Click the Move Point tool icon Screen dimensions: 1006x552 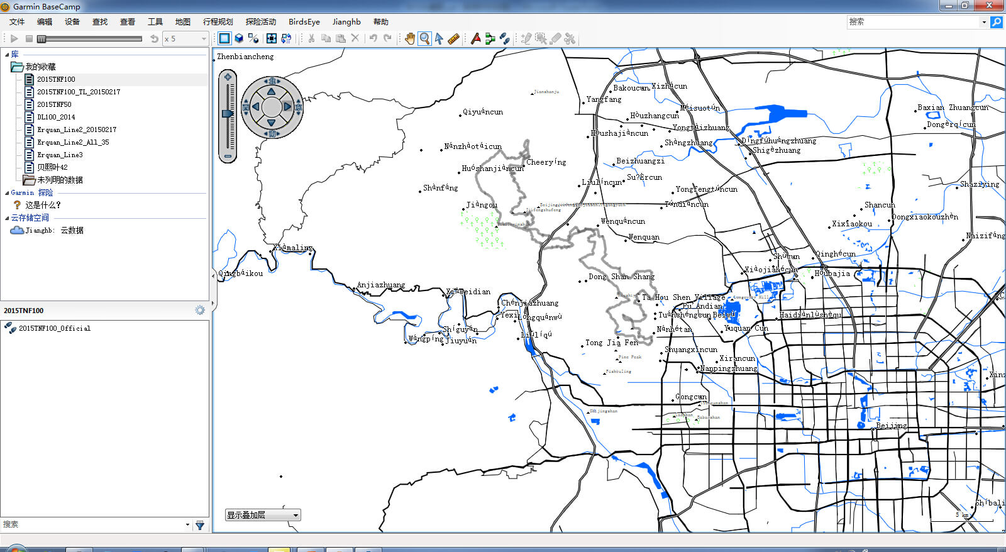point(541,38)
